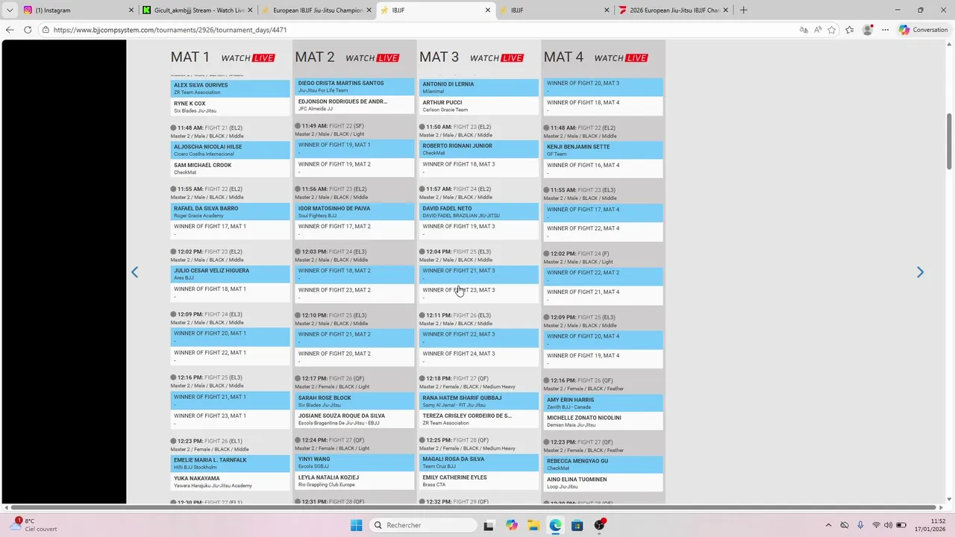Go to the previous tournament day arrow
The height and width of the screenshot is (537, 955).
coord(134,272)
